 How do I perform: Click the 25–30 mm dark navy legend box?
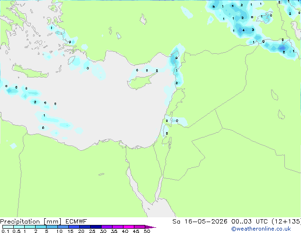pos(96,227)
